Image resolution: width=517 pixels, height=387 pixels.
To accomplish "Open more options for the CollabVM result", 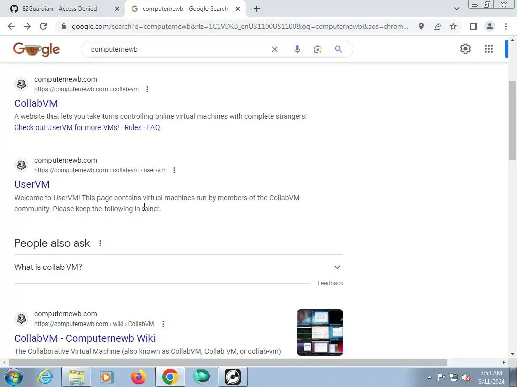I will pyautogui.click(x=147, y=89).
